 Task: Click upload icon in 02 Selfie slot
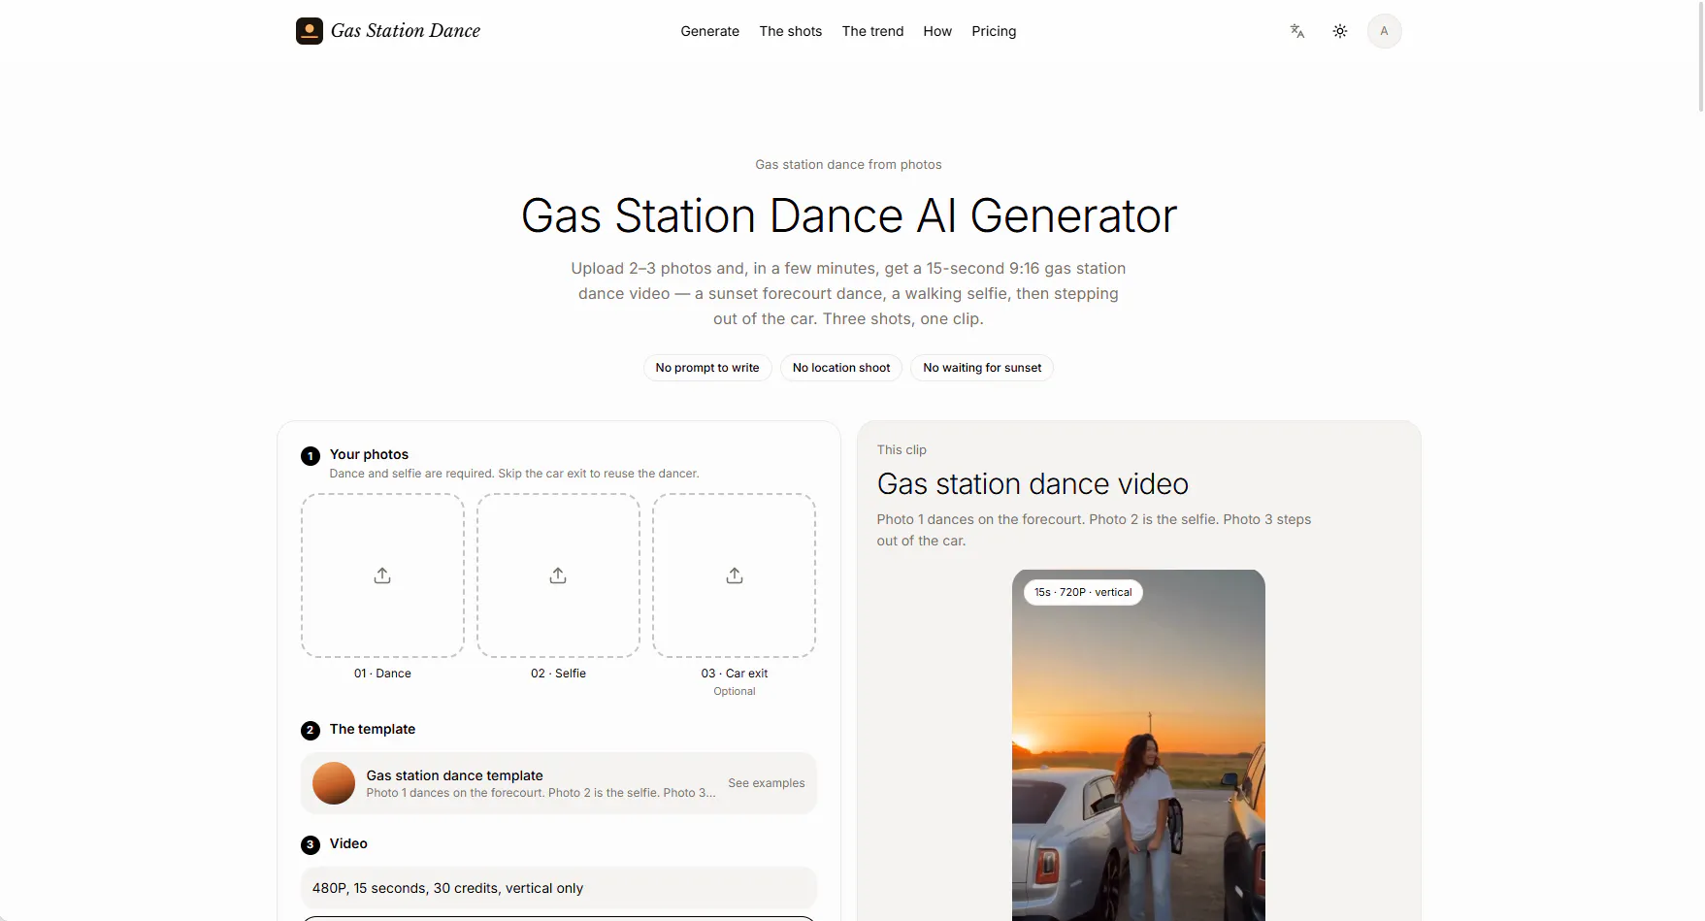pos(558,576)
